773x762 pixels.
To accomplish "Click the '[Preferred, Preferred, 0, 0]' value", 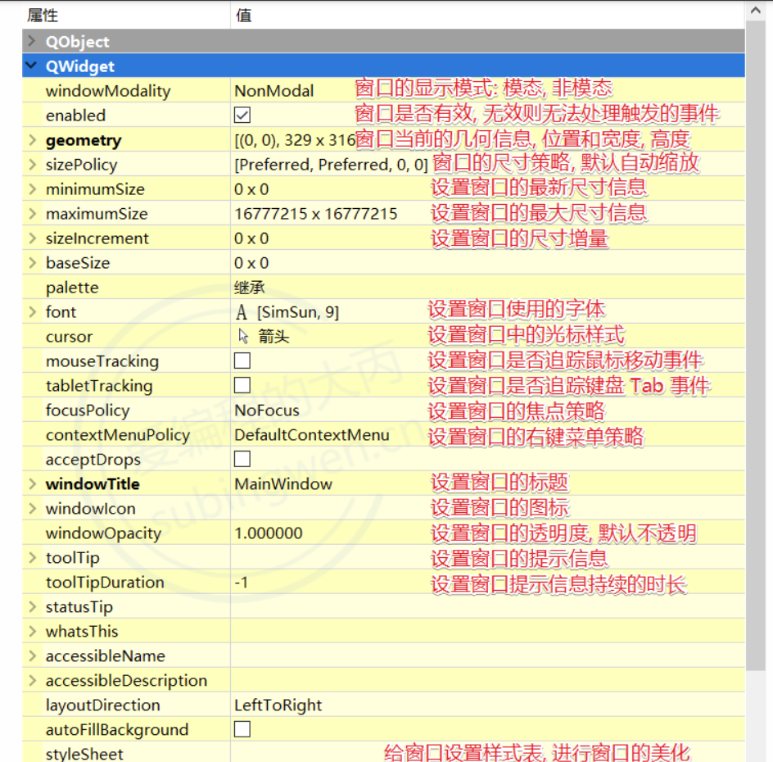I will (x=332, y=165).
